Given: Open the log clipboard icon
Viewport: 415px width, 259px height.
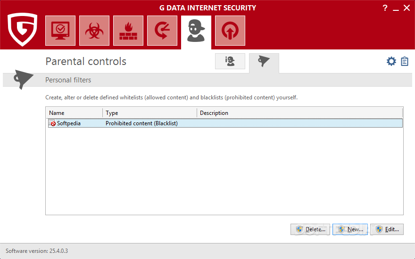Looking at the screenshot, I should pos(405,61).
